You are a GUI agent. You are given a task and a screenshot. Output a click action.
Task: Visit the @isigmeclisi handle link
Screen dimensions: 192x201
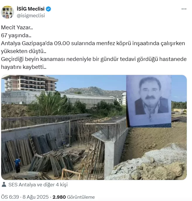[31, 16]
